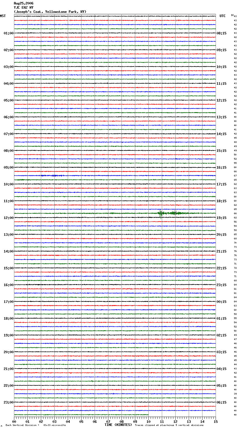The height and width of the screenshot is (429, 238).
Task: Click the '01:00' MST hour label
Action: (x=9, y=33)
